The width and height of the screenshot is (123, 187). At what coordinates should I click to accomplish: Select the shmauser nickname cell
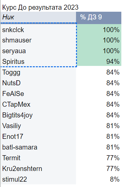coord(38,40)
